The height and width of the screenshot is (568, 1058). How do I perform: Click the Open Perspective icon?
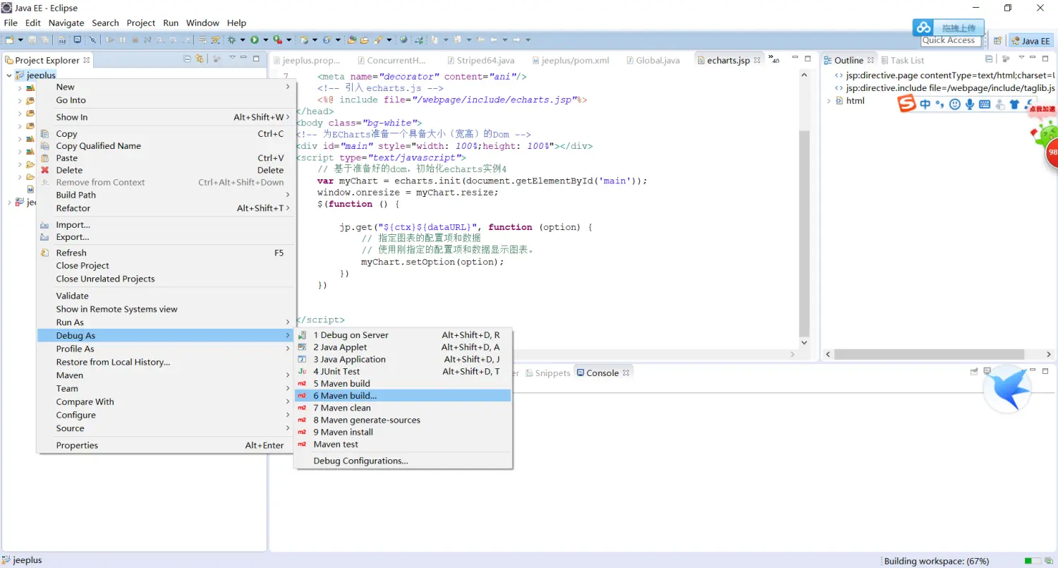[998, 41]
